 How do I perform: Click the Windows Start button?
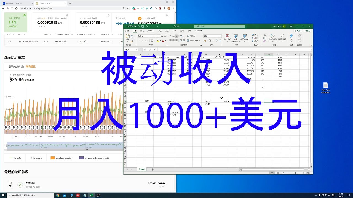tap(3, 195)
